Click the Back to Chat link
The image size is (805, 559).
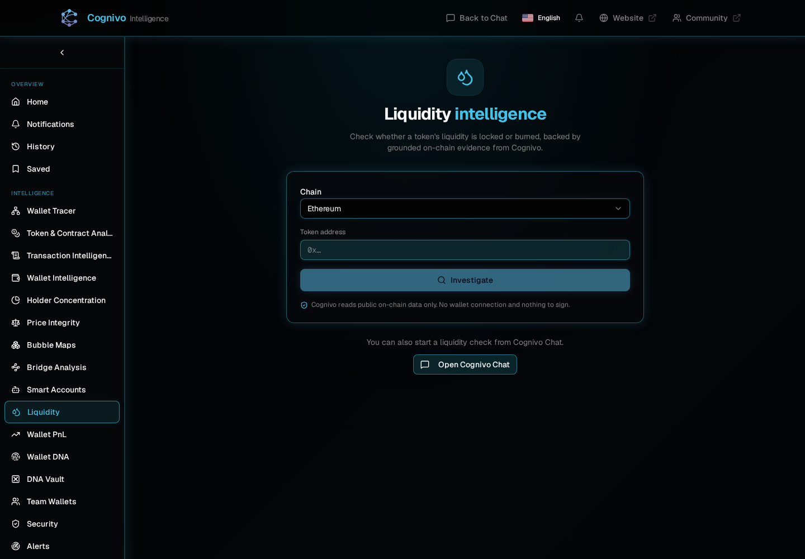tap(477, 18)
